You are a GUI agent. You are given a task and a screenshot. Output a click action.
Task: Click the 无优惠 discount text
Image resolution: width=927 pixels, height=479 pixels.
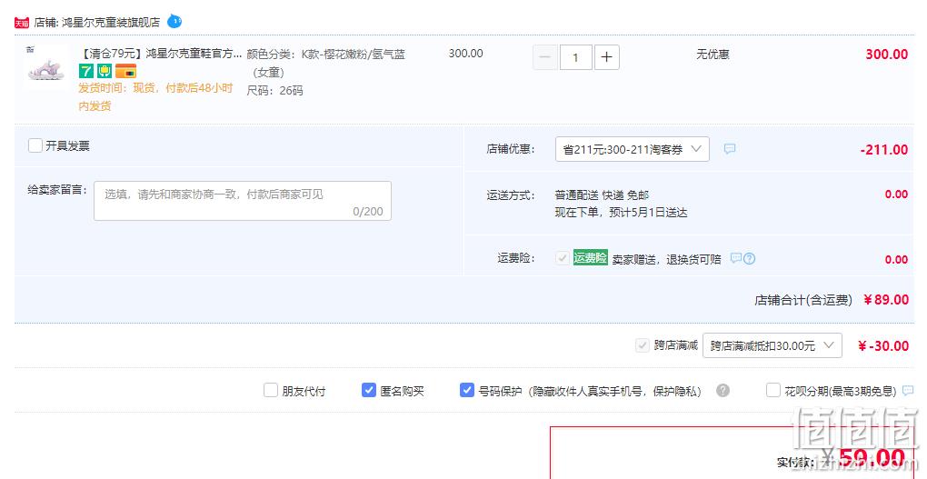pos(713,55)
